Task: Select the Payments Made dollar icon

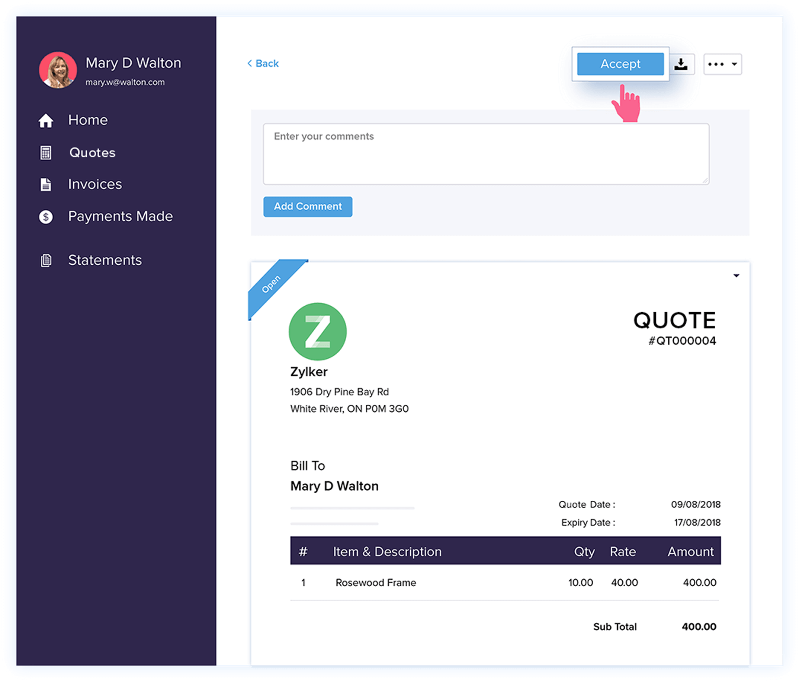Action: pyautogui.click(x=46, y=217)
